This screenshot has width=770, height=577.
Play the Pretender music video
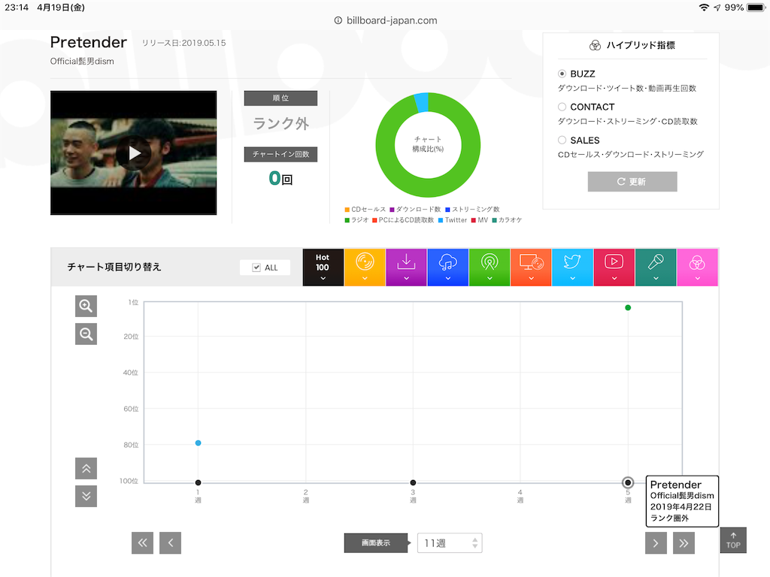134,153
